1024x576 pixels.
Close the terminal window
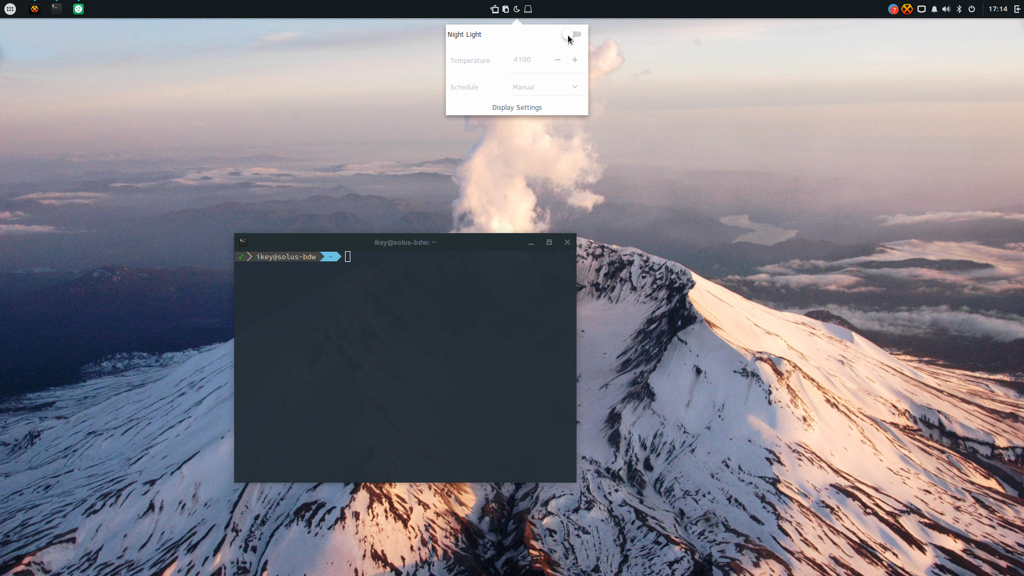click(567, 242)
